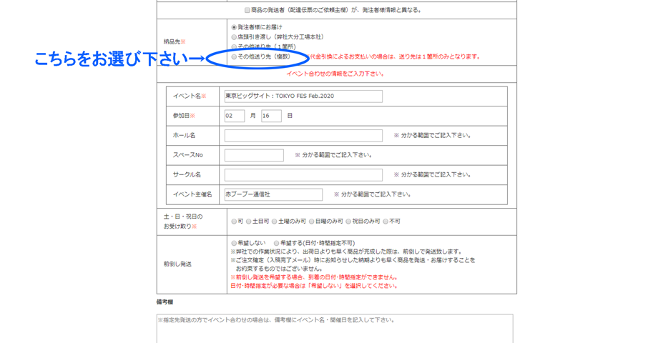Click the スペースNo input field
Image resolution: width=658 pixels, height=343 pixels.
254,155
